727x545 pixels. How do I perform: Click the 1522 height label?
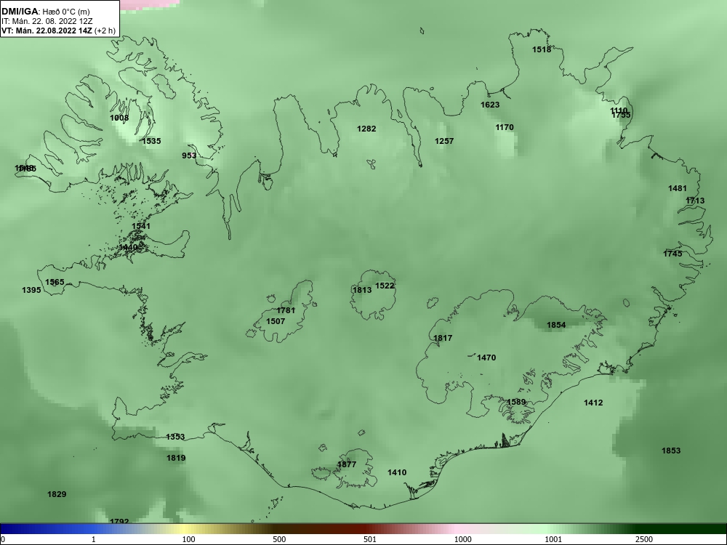click(385, 286)
